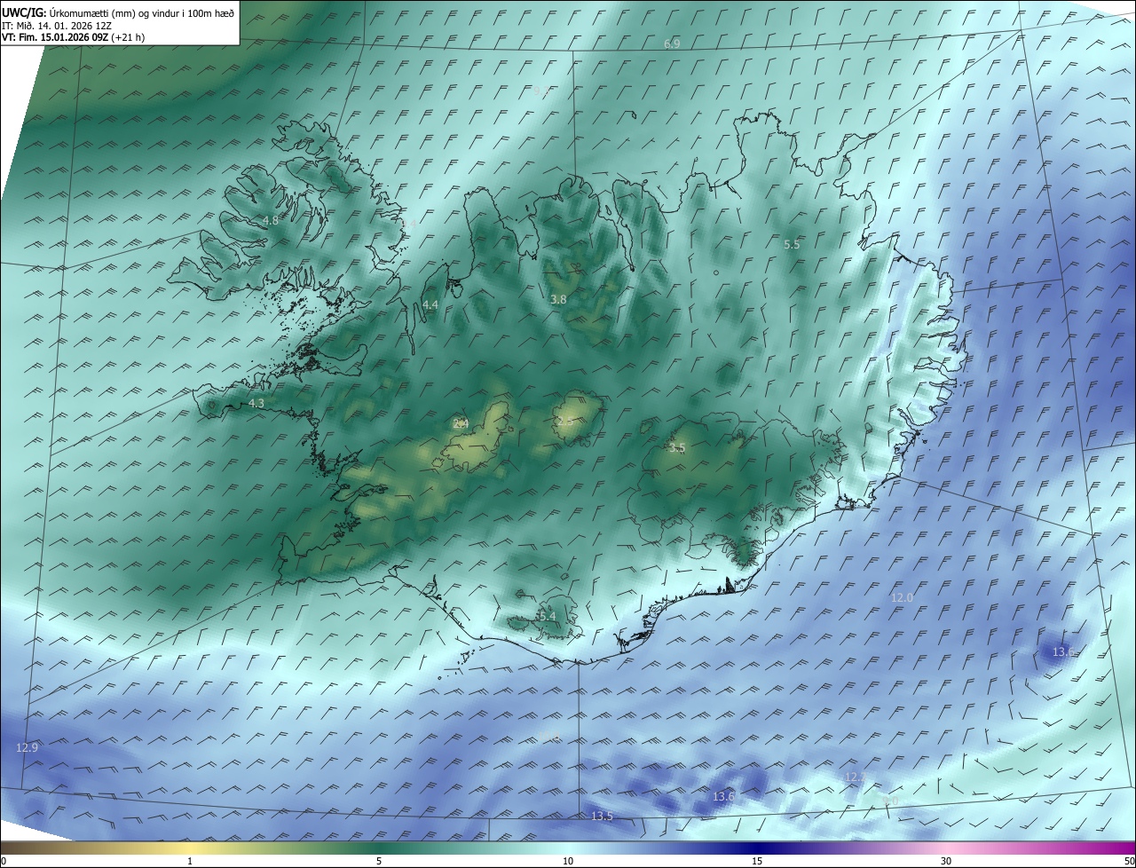Click the colour scale tick label 0

(4, 861)
